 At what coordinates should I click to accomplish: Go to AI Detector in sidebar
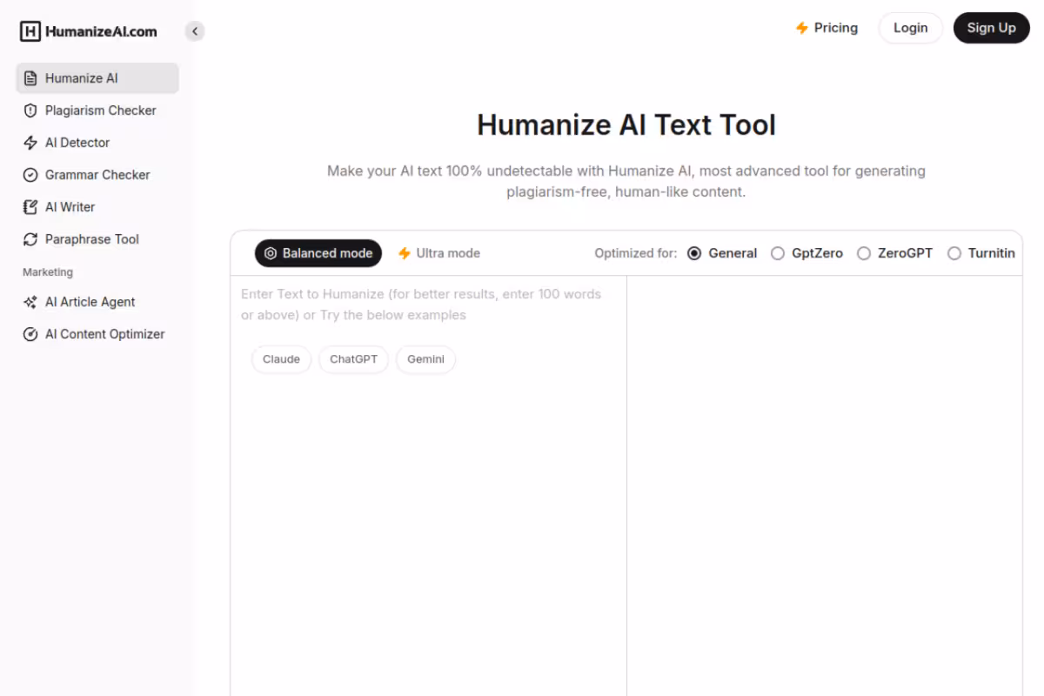[x=97, y=143]
